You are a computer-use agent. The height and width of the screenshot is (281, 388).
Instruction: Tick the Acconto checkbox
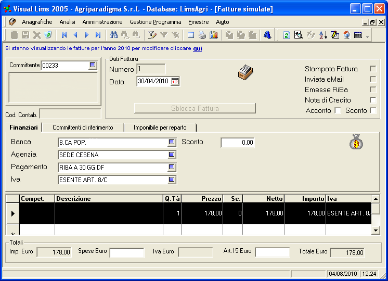pos(338,110)
